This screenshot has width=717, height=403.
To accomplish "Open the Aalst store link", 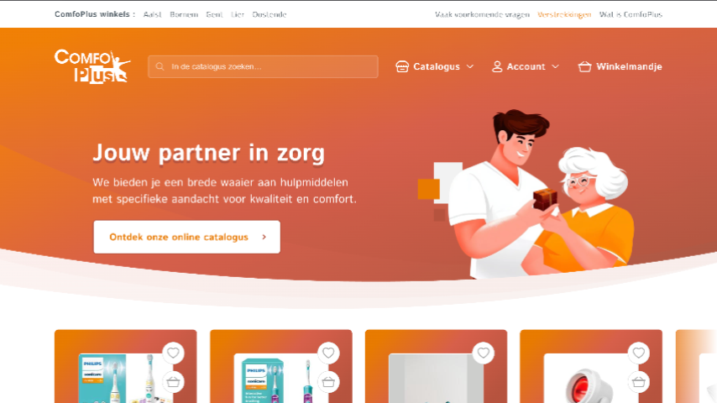I will tap(152, 14).
